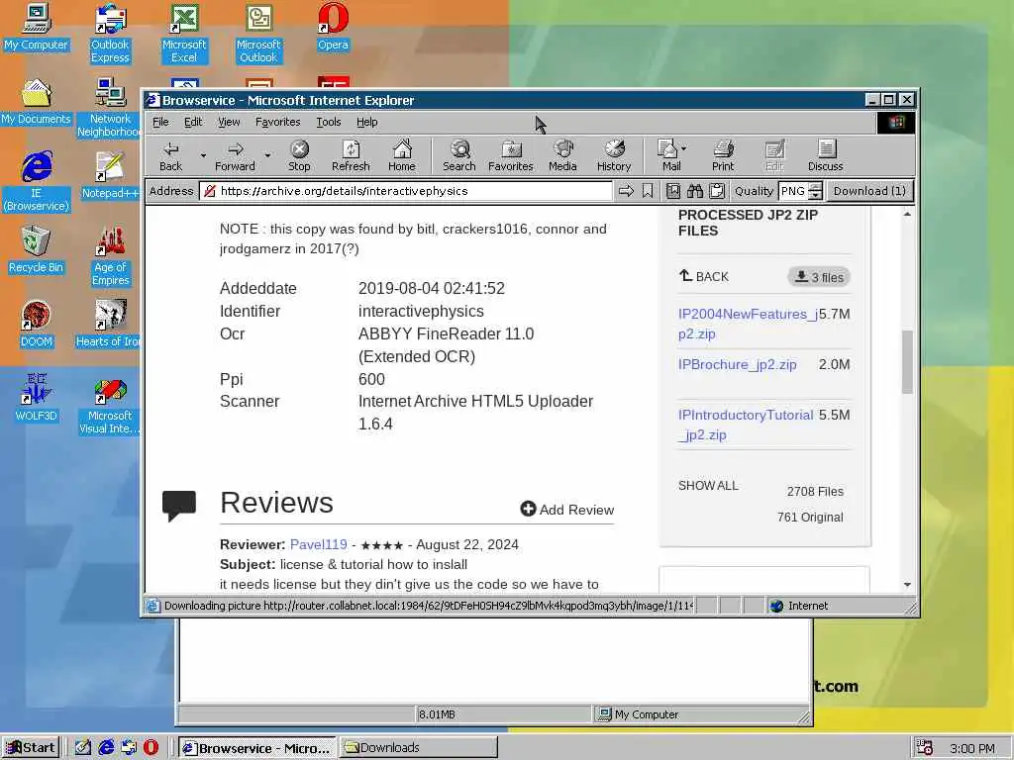This screenshot has height=760, width=1014.
Task: Open Outlook Express desktop icon
Action: pyautogui.click(x=110, y=34)
